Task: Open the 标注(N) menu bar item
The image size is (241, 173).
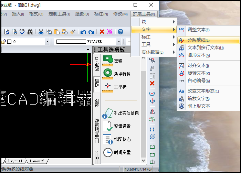Action: coord(101,14)
